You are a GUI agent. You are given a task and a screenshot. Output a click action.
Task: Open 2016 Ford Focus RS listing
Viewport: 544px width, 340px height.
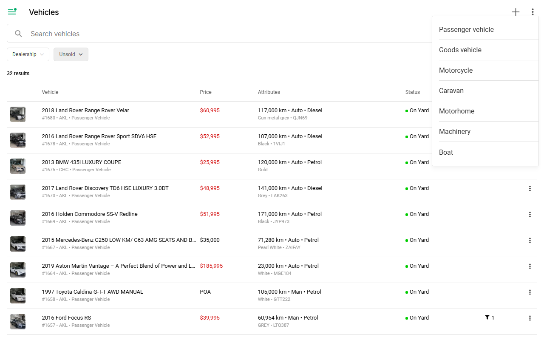pos(66,318)
